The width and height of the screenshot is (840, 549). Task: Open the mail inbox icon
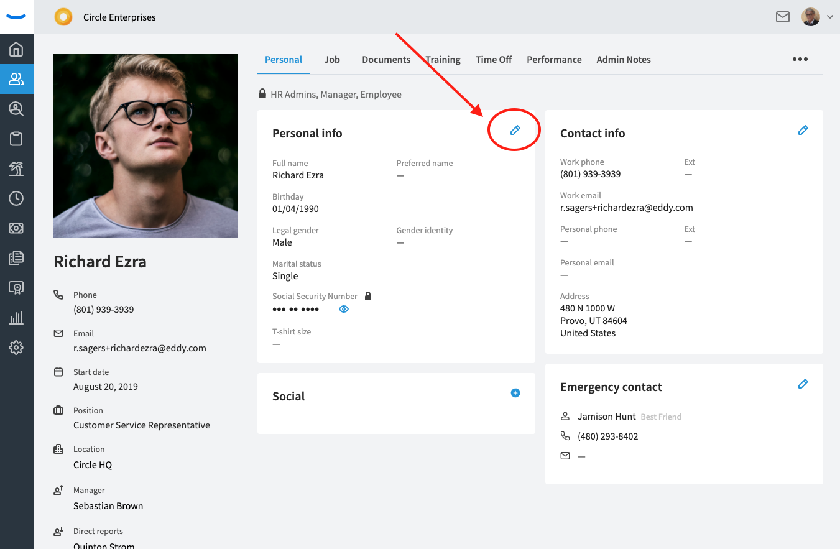783,17
